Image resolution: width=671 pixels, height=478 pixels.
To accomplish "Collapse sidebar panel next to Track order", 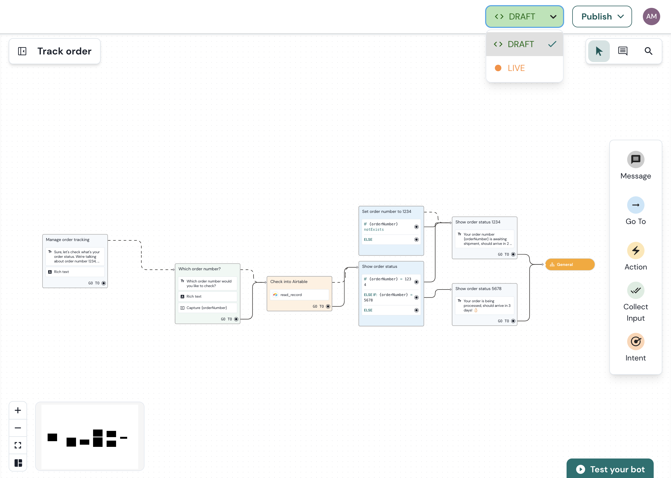I will point(22,51).
